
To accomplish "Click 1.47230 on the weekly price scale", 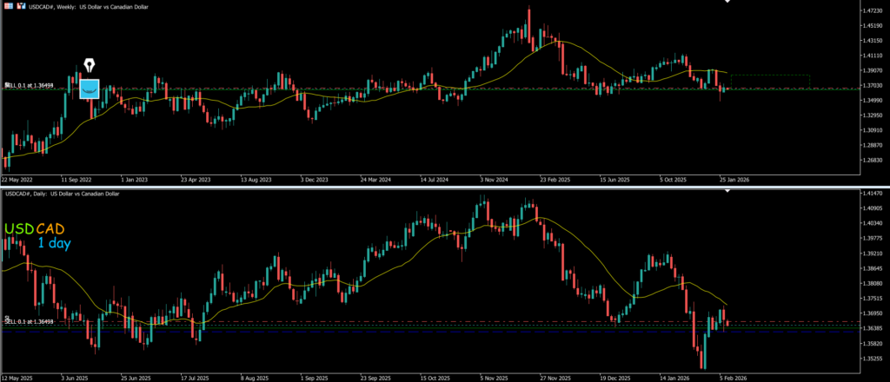I will (864, 10).
